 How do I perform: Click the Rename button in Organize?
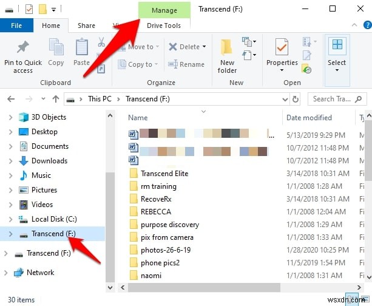(186, 64)
